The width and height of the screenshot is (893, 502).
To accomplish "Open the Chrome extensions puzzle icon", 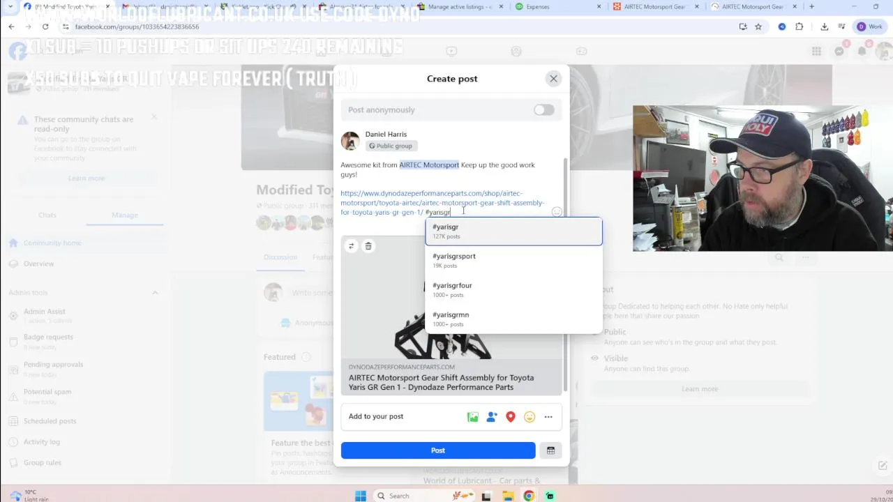I will pos(800,26).
